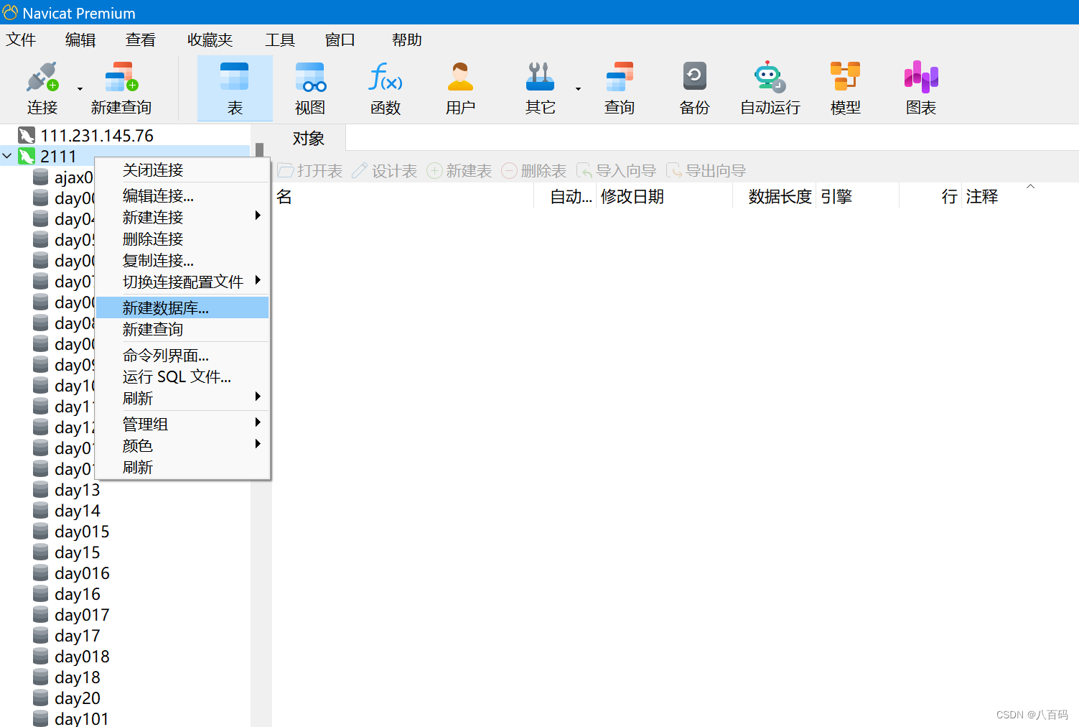Click the Others tools icon
This screenshot has height=727, width=1079.
pos(540,78)
